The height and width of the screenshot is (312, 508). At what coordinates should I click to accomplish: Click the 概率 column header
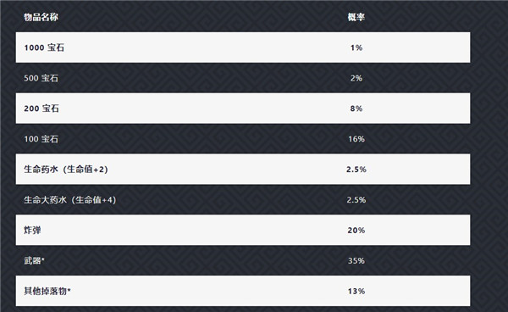(356, 17)
